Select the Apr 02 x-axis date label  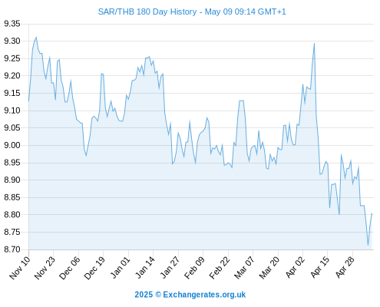coord(295,268)
